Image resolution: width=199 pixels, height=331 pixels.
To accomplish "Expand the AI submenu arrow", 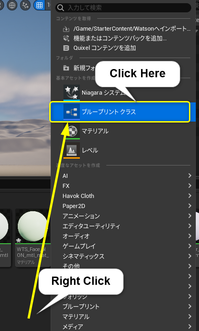I will [x=190, y=176].
